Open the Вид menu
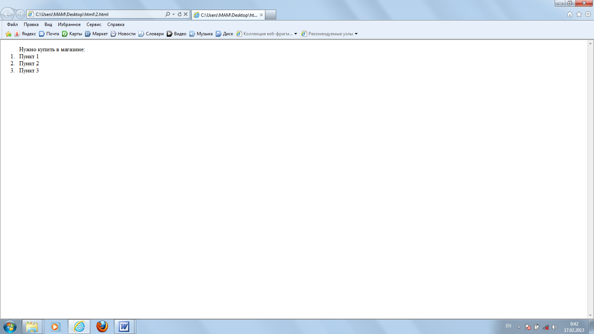 point(48,24)
